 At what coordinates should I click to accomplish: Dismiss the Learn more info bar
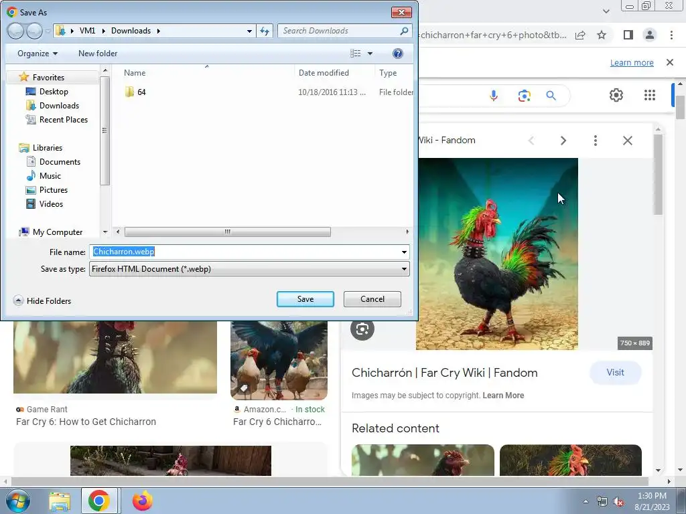click(670, 62)
